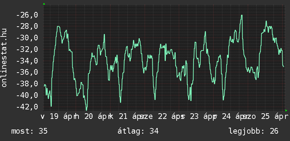Select the 'most: 35' current value text
The height and width of the screenshot is (141, 290).
(29, 131)
